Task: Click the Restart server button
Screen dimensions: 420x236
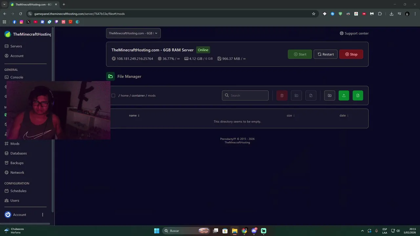Action: pyautogui.click(x=325, y=54)
